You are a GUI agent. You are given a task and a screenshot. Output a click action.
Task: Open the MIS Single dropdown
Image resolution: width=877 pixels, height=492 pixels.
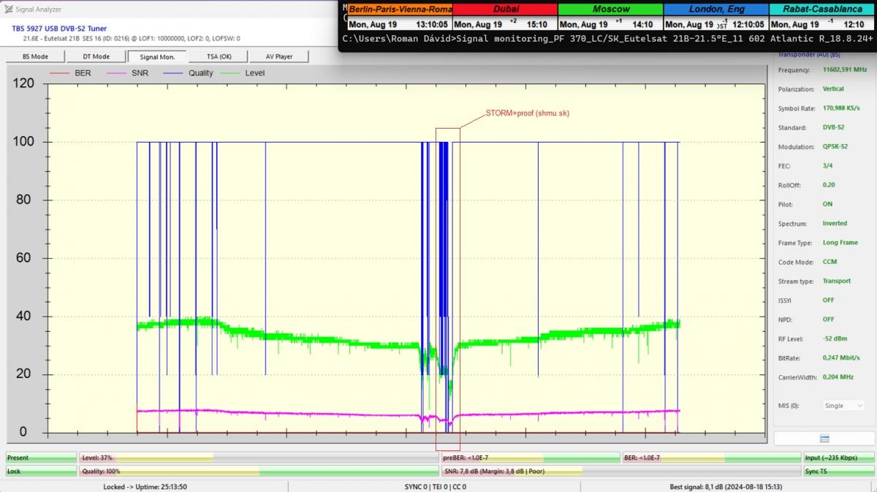(843, 406)
